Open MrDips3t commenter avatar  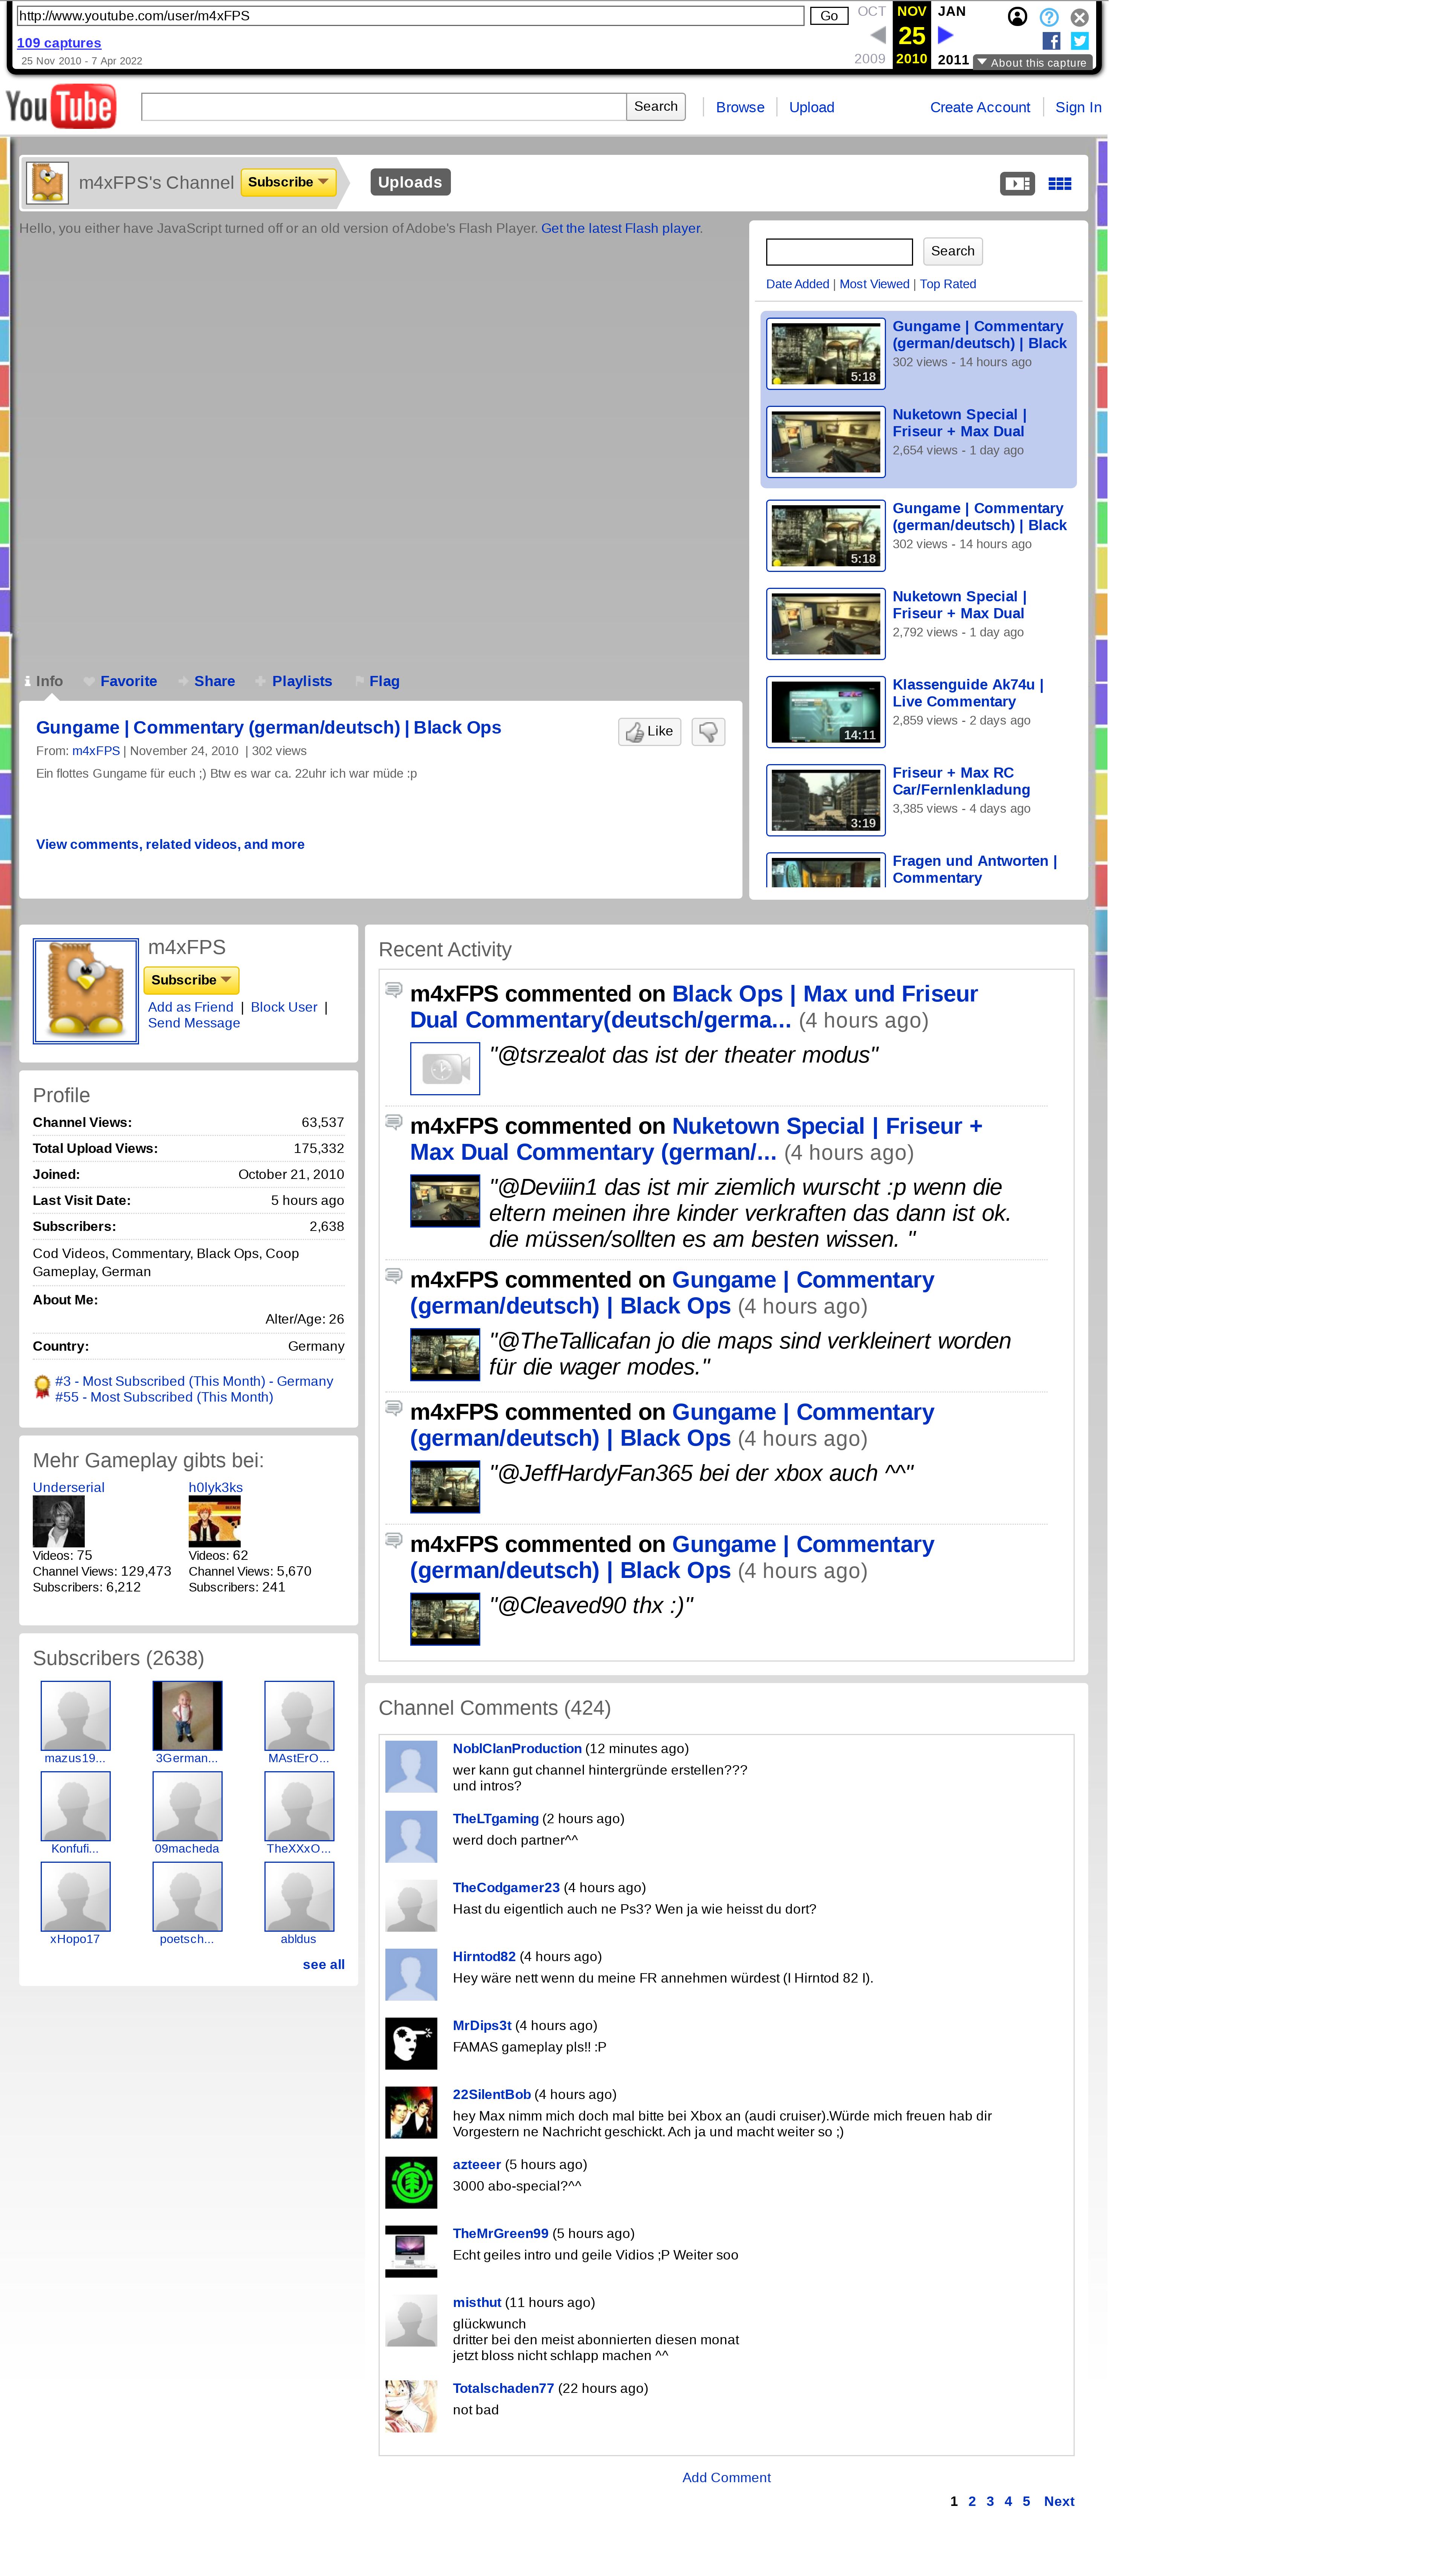point(411,2043)
